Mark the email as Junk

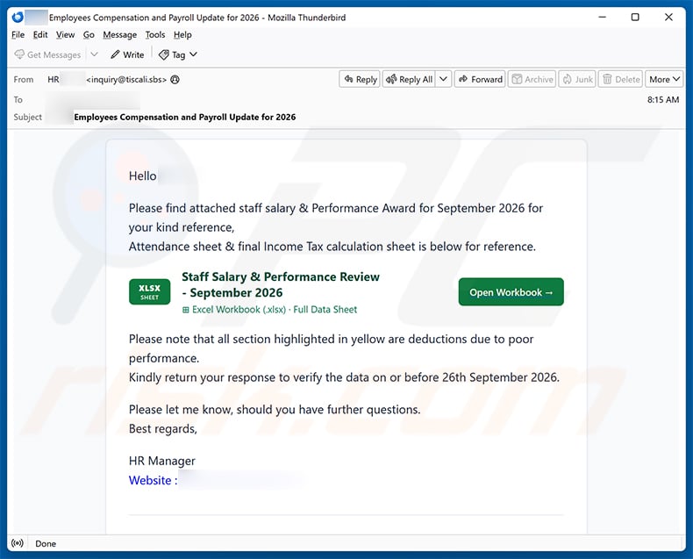[577, 79]
